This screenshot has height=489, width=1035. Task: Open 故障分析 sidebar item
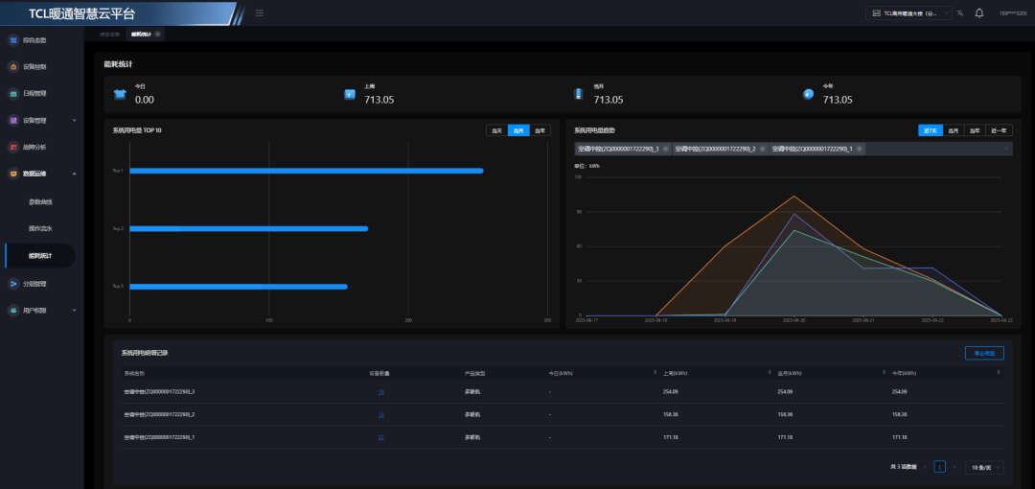pos(34,147)
